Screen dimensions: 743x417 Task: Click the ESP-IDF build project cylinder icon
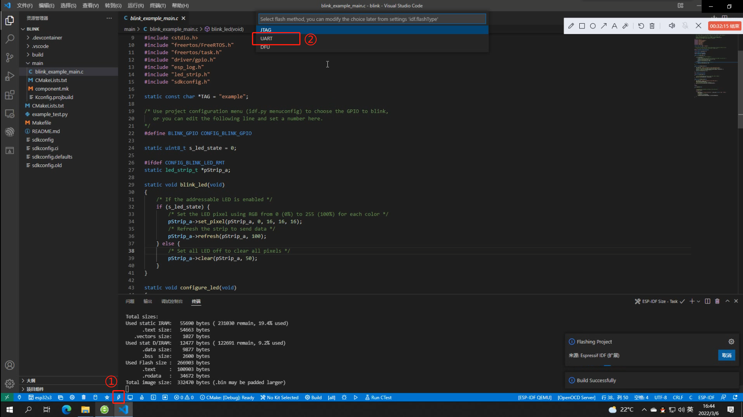pyautogui.click(x=95, y=397)
